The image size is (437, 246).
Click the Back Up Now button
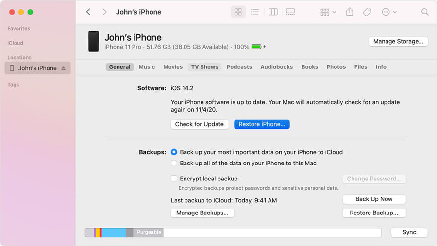point(374,199)
